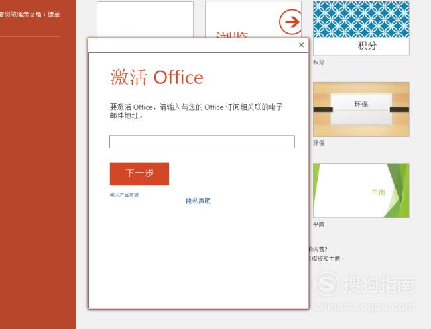Image resolution: width=431 pixels, height=329 pixels.
Task: Click the 下一步 button
Action: (x=139, y=173)
